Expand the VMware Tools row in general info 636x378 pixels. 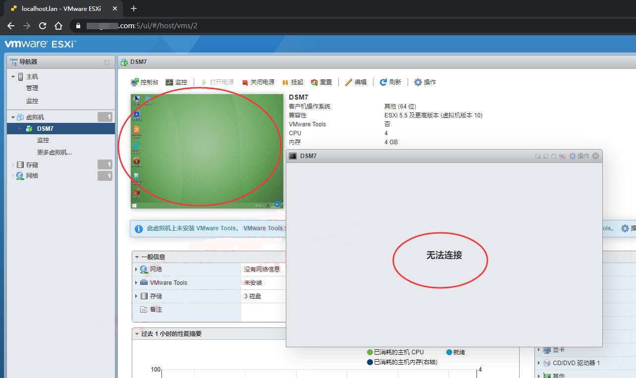136,283
